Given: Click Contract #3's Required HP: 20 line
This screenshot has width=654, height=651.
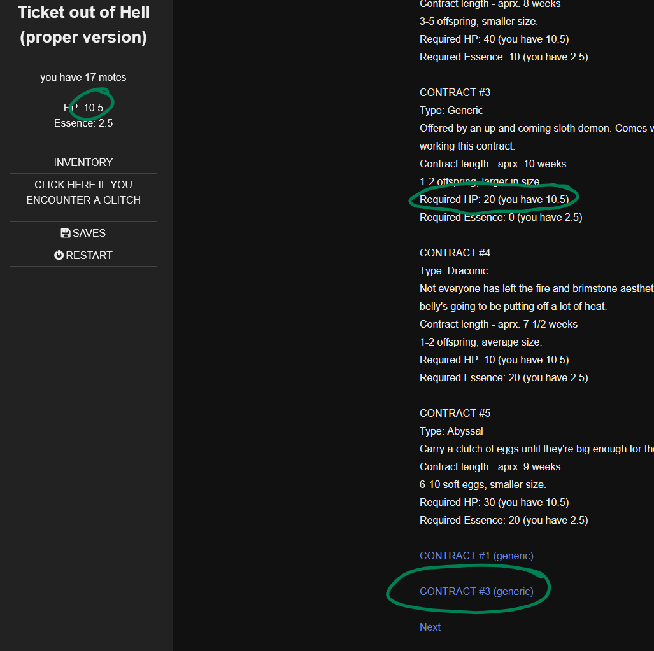Looking at the screenshot, I should [x=494, y=199].
